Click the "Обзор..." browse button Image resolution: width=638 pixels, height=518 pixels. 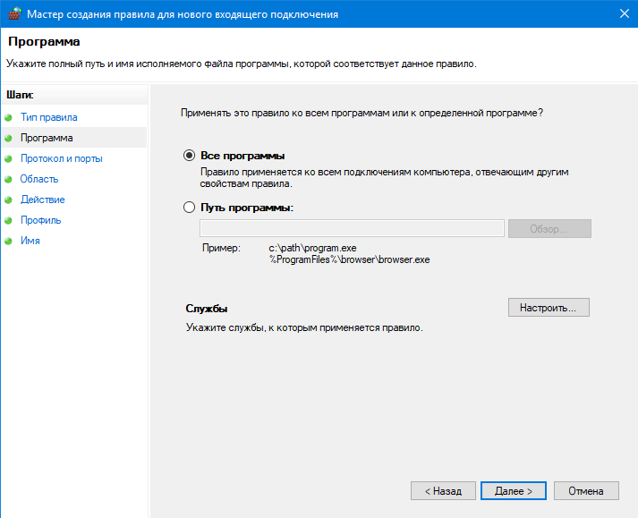549,229
